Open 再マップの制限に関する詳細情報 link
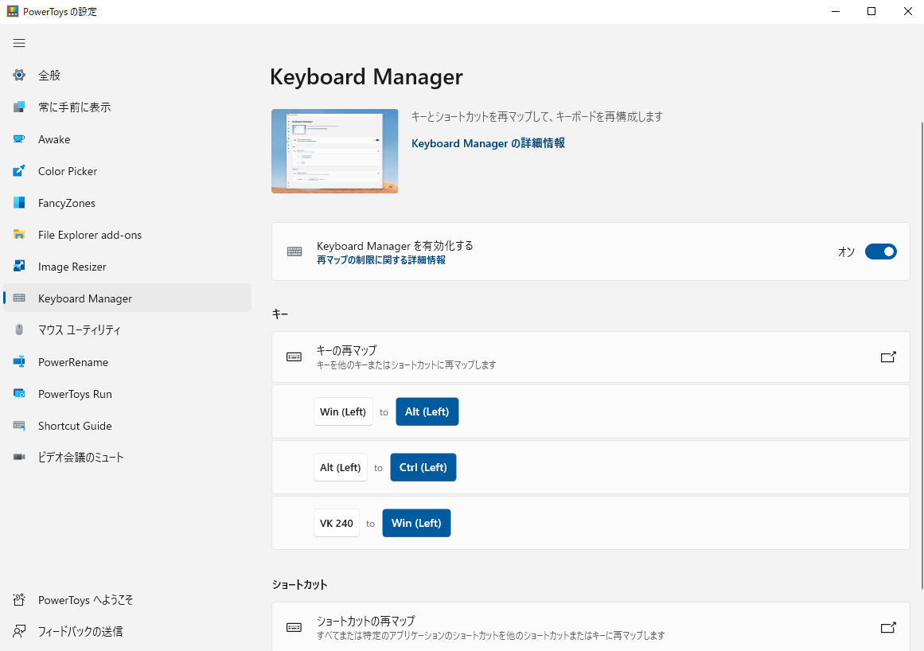Viewport: 924px width, 651px height. click(380, 259)
